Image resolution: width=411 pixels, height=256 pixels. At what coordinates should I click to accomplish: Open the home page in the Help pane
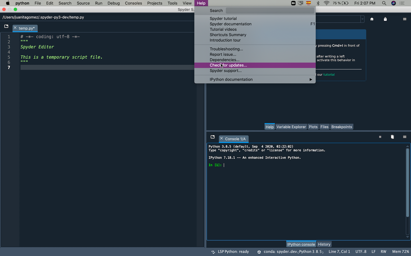click(x=372, y=19)
